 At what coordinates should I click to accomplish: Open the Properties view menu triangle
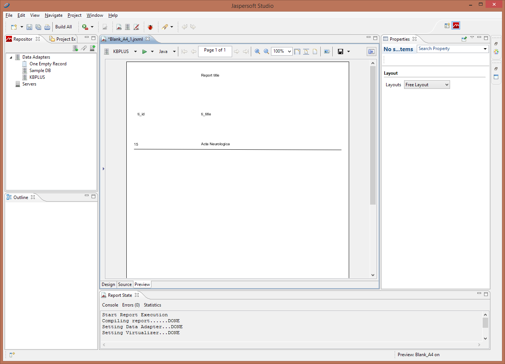click(x=472, y=38)
